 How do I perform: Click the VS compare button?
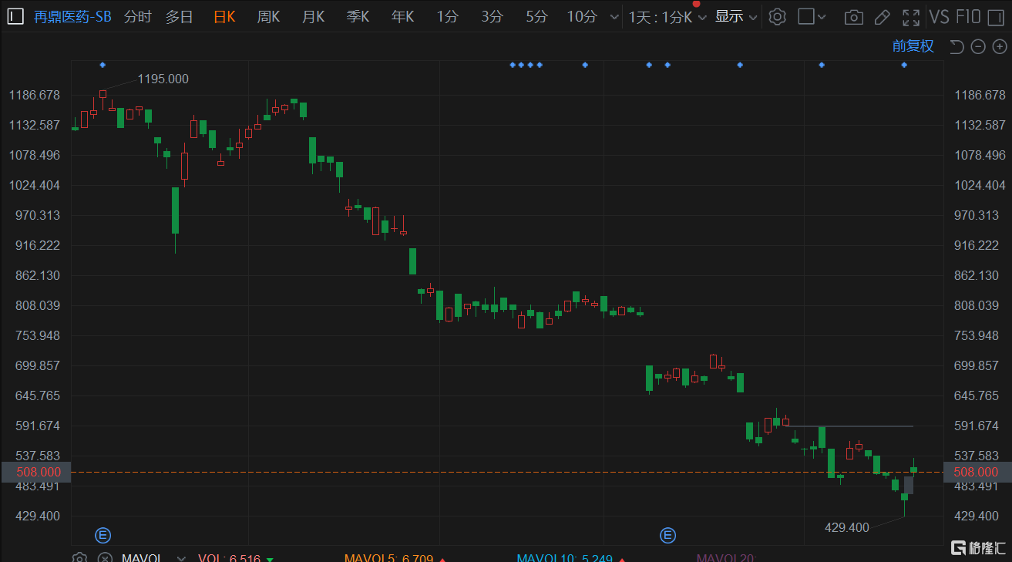[939, 16]
